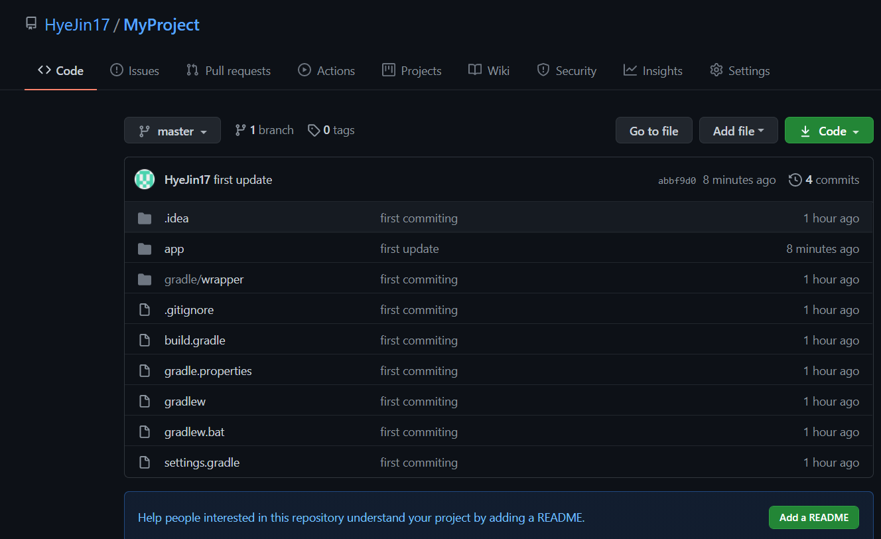Open the settings.gradle file

pyautogui.click(x=202, y=463)
